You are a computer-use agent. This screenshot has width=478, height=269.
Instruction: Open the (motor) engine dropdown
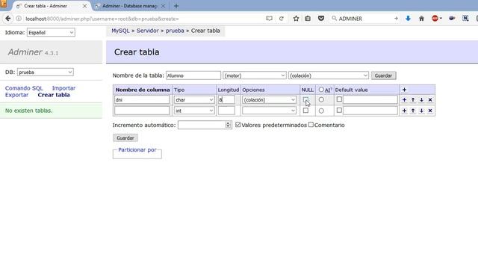pyautogui.click(x=255, y=75)
